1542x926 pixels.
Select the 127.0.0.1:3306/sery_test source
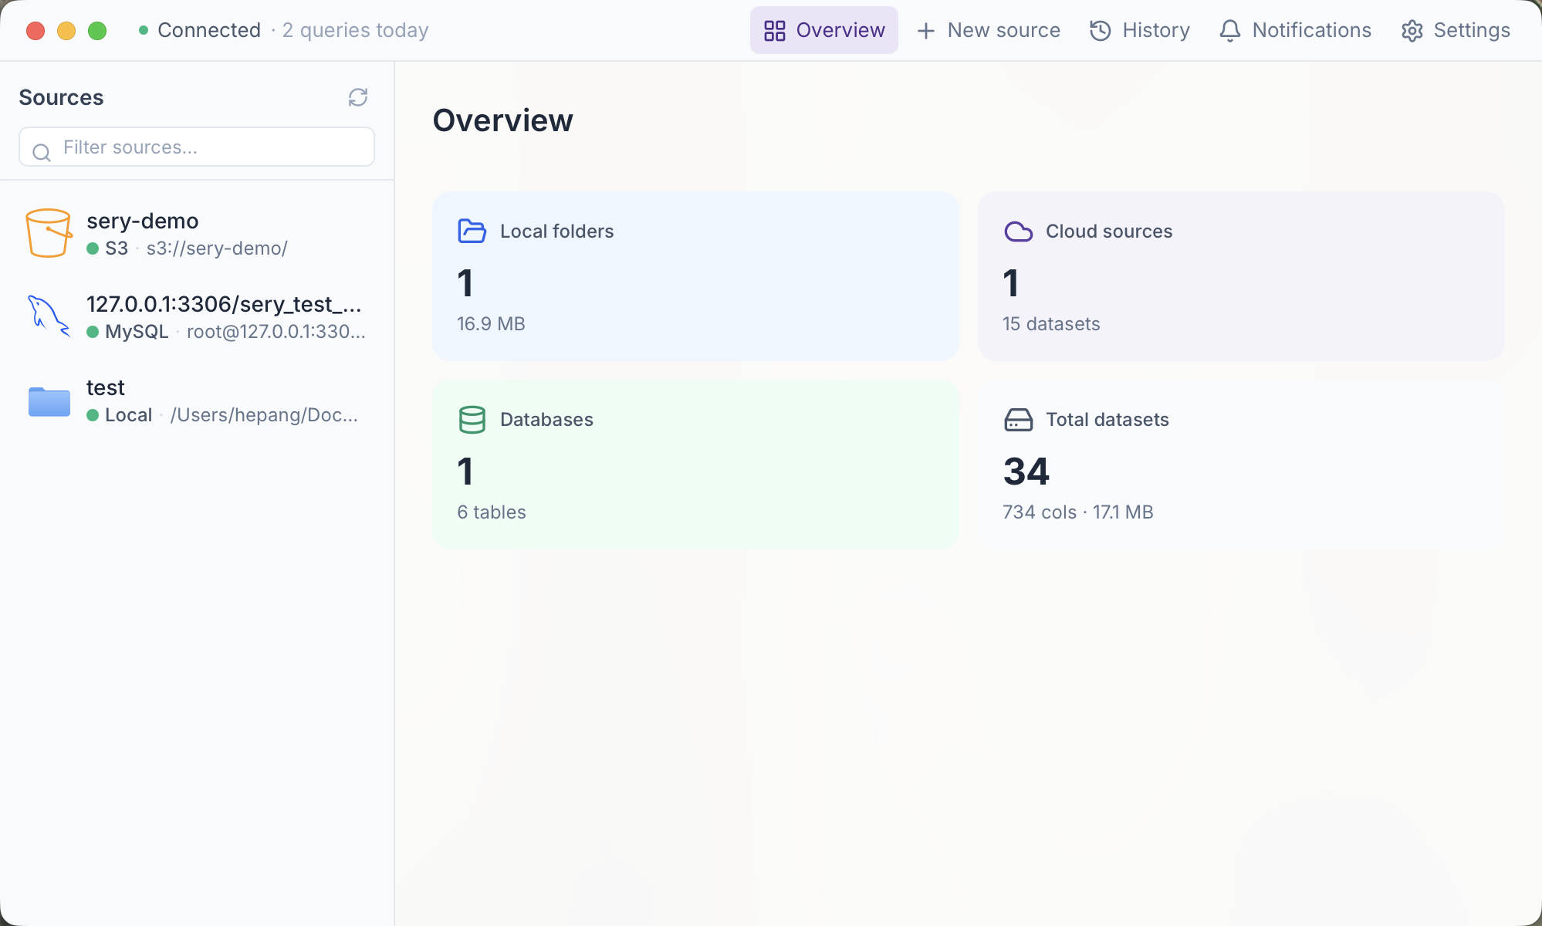click(x=197, y=316)
